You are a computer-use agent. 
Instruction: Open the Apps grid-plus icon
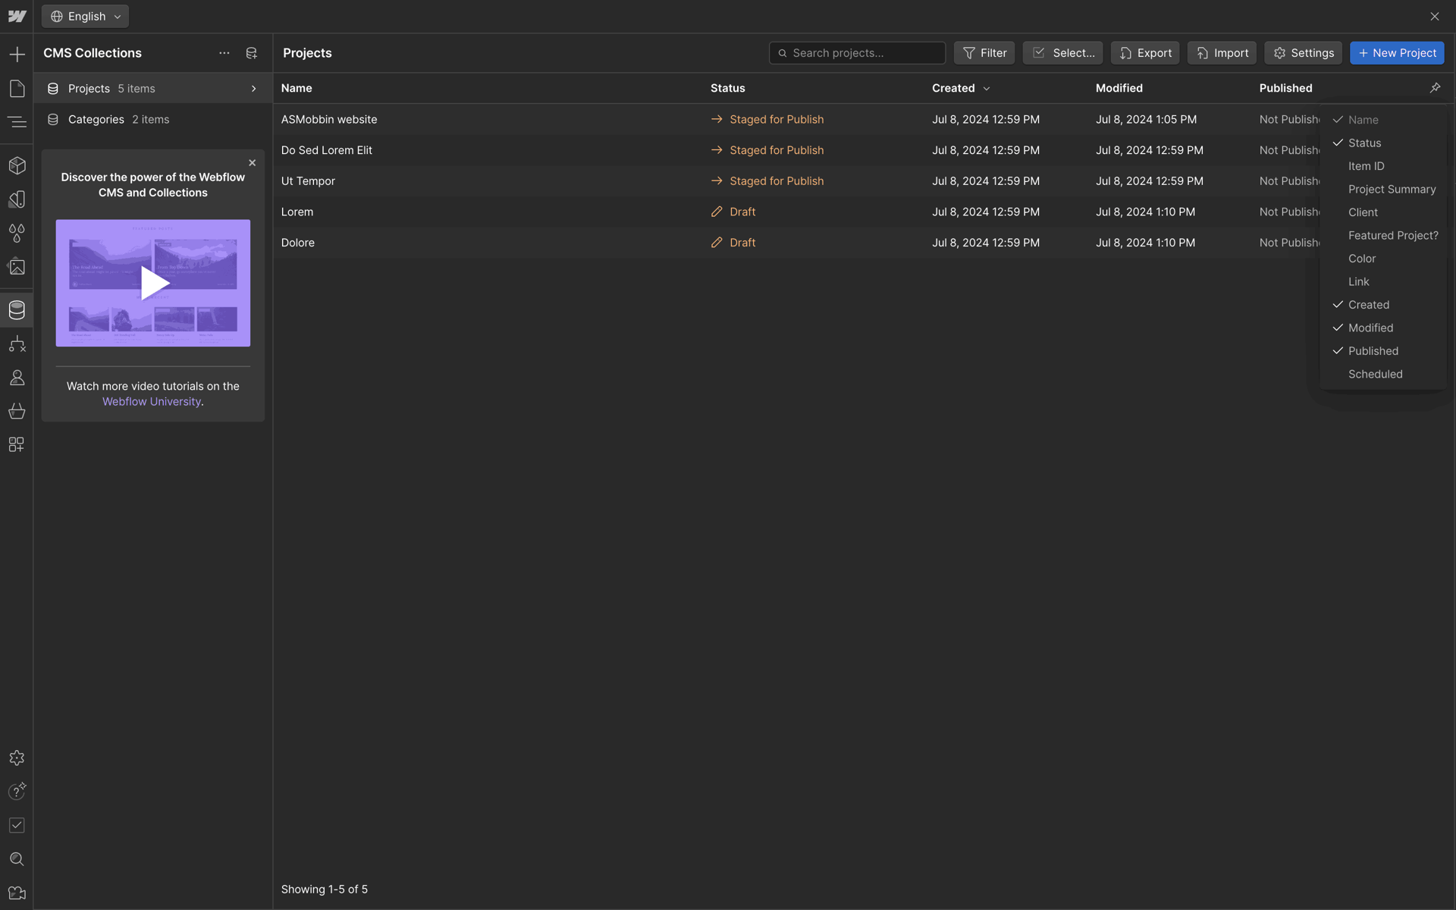(x=17, y=444)
